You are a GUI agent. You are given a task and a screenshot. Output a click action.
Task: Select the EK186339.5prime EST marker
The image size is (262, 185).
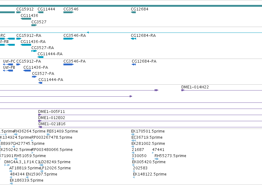[x=11, y=183]
